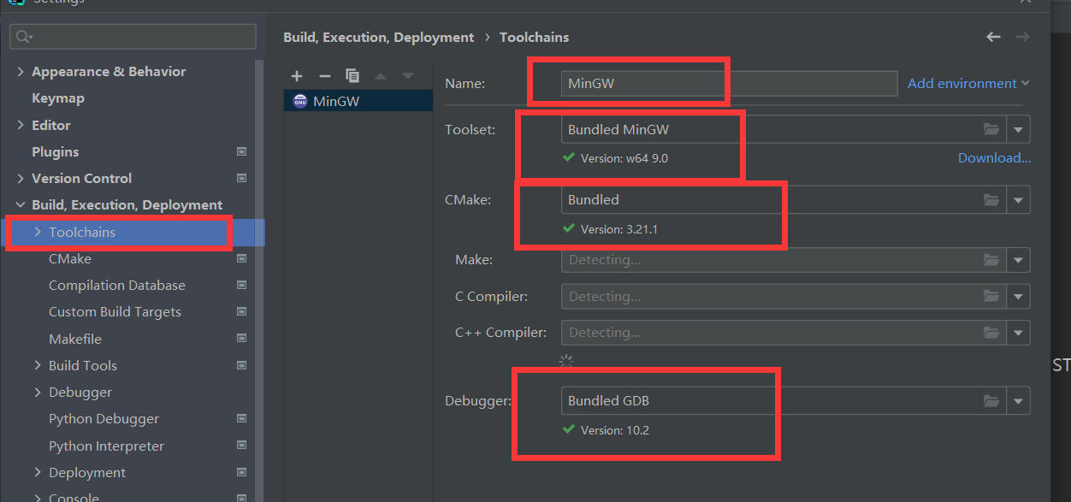
Task: Open the C Compiler dropdown arrow
Action: (1018, 297)
